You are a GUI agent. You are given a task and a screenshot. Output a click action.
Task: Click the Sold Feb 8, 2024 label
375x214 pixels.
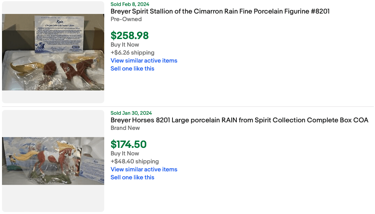(x=130, y=4)
